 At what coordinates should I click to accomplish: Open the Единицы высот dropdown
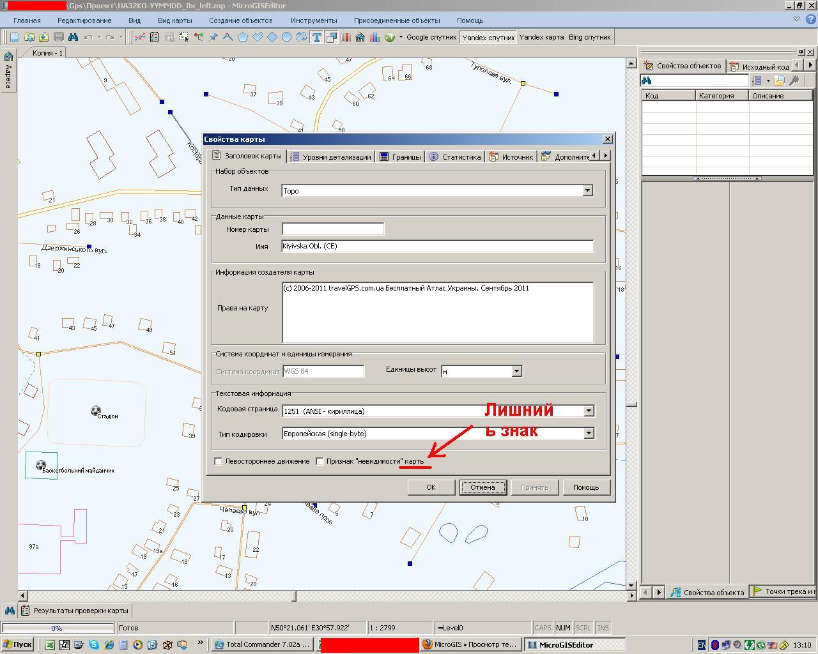point(516,371)
